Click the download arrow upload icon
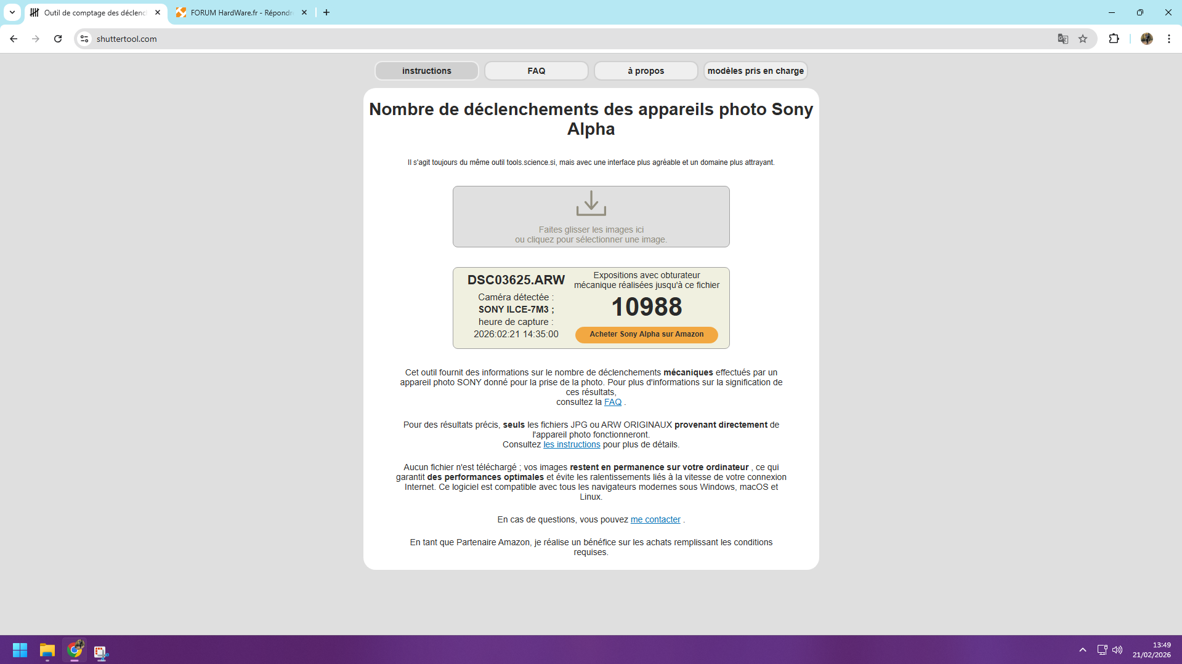The width and height of the screenshot is (1182, 664). (591, 203)
